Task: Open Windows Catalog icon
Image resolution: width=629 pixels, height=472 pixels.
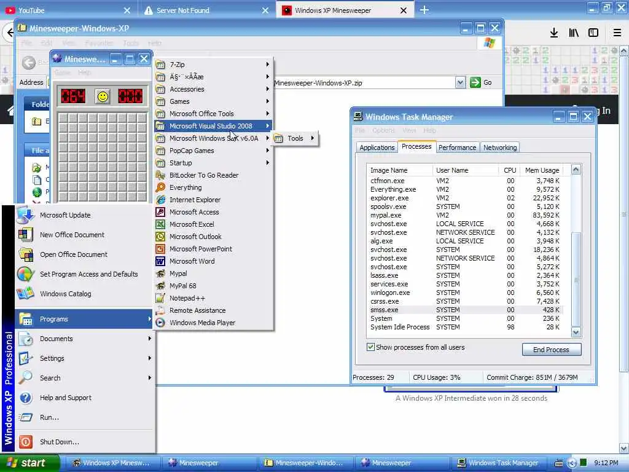Action: click(x=25, y=294)
